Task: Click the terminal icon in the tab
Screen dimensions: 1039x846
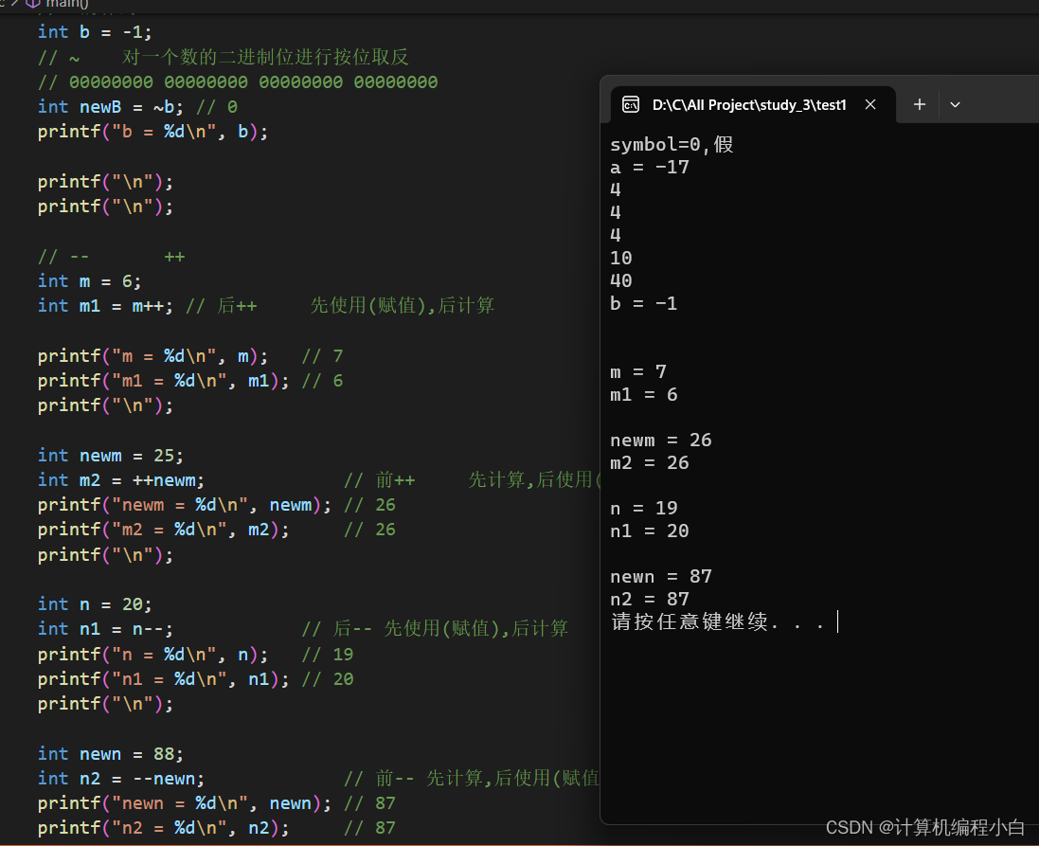Action: click(630, 105)
